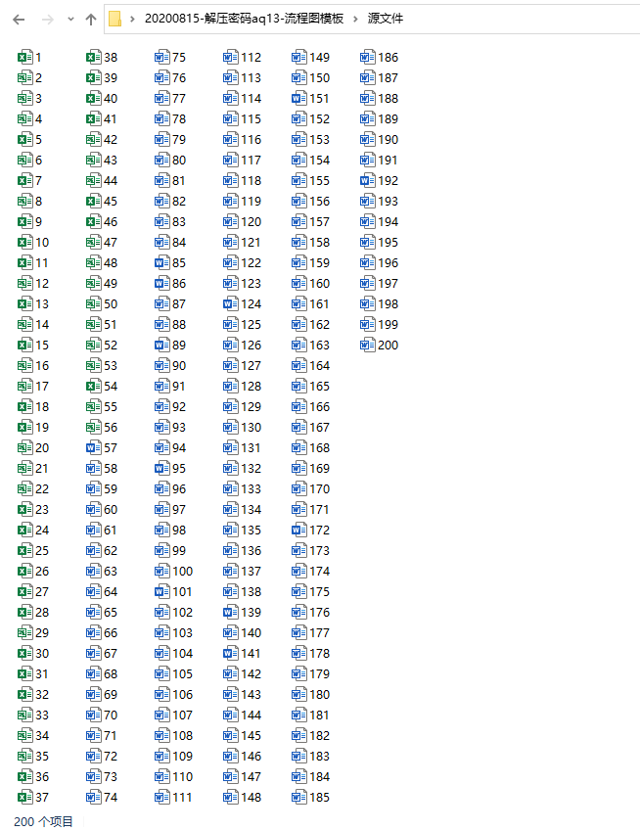Click file name text 70
This screenshot has width=640, height=831.
[111, 715]
